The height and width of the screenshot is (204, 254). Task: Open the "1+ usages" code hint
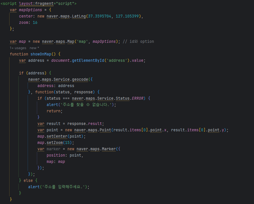(x=18, y=48)
